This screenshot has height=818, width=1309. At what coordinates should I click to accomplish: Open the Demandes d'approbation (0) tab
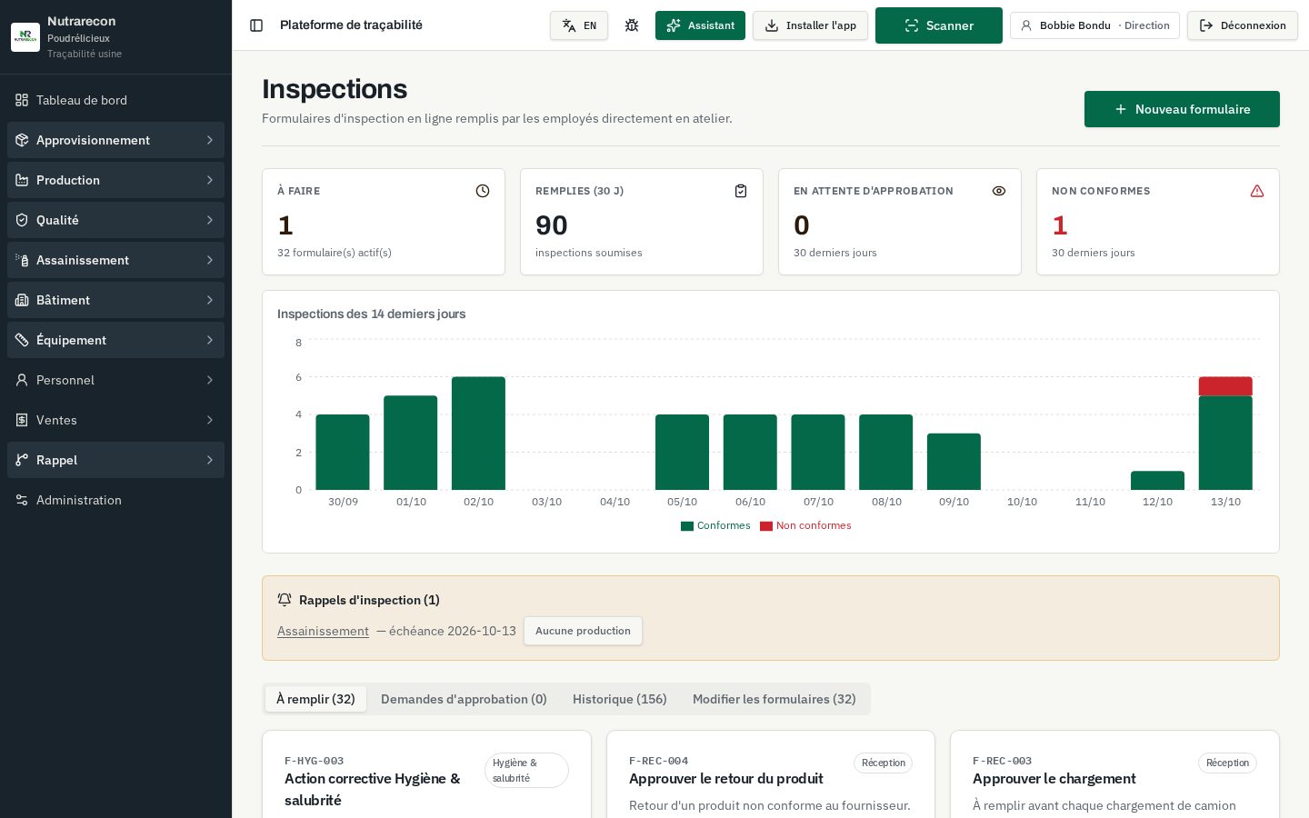pyautogui.click(x=464, y=699)
